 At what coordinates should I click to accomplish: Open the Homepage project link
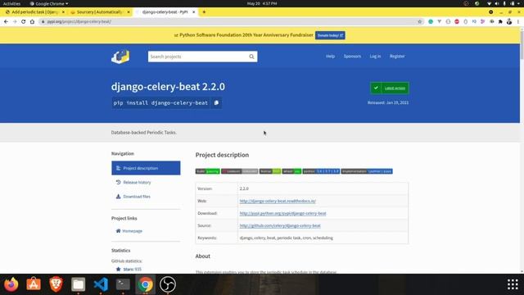coord(132,231)
